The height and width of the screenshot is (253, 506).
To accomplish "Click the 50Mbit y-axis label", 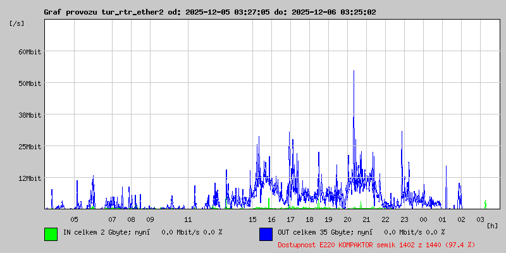I will point(29,83).
